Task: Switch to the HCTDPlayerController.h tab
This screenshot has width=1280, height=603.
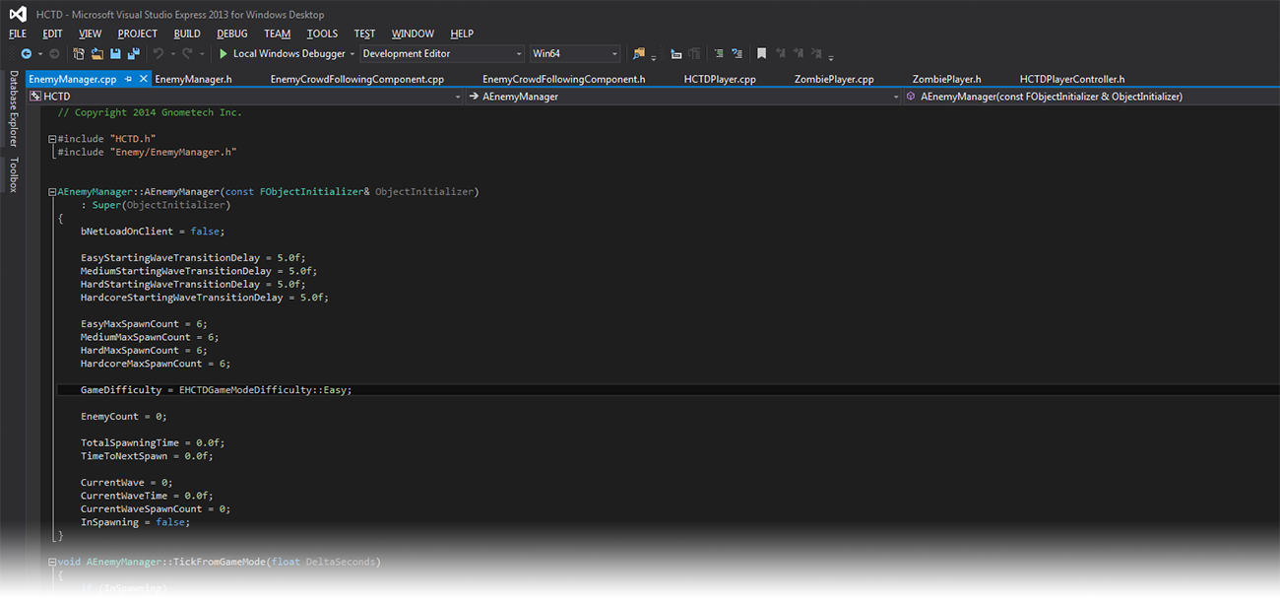Action: (x=1072, y=79)
